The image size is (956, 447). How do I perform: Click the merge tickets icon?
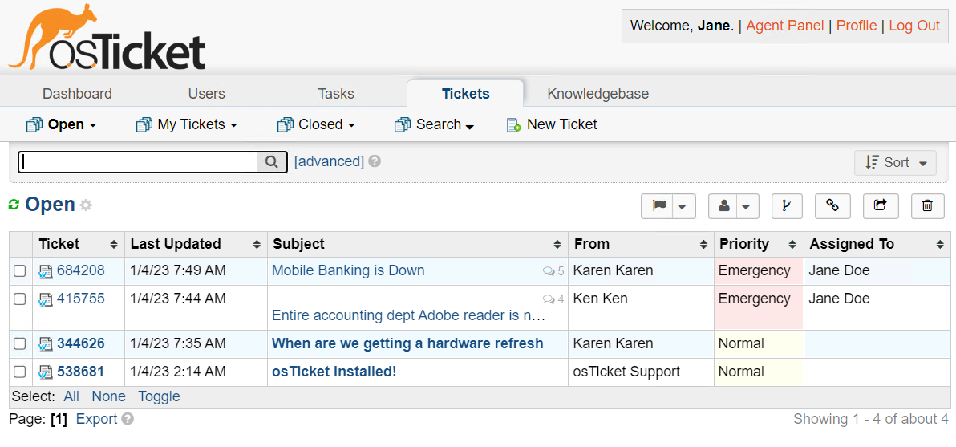[787, 206]
